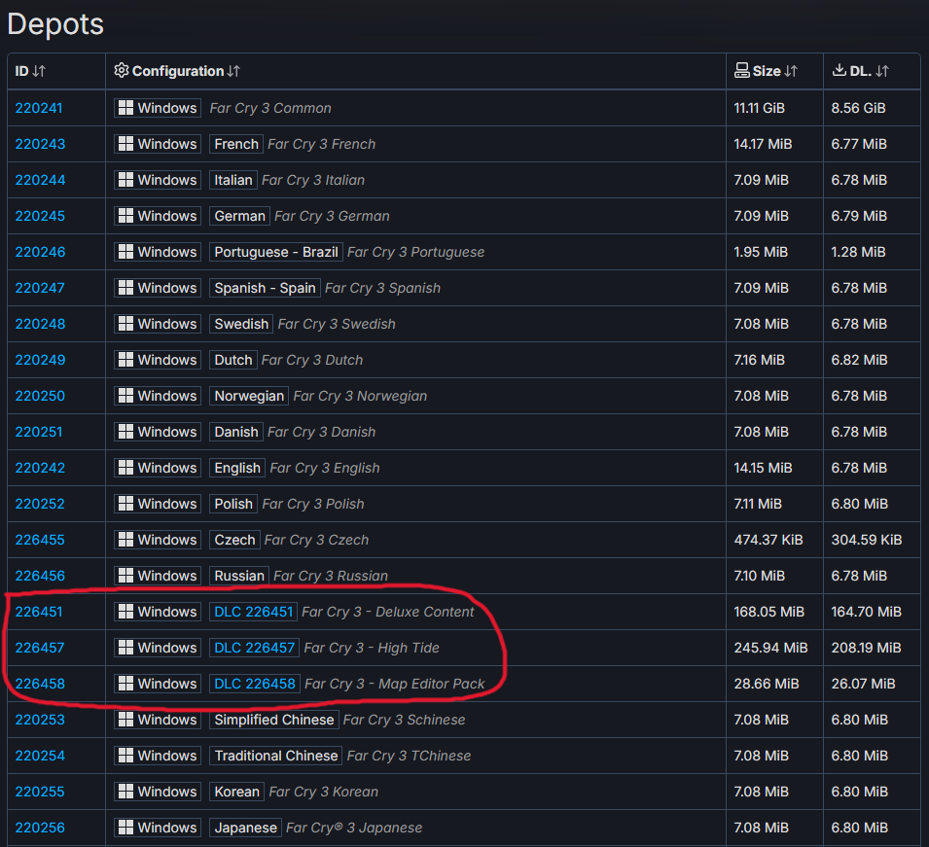Open depot 220245 link
This screenshot has height=847, width=929.
pyautogui.click(x=40, y=216)
